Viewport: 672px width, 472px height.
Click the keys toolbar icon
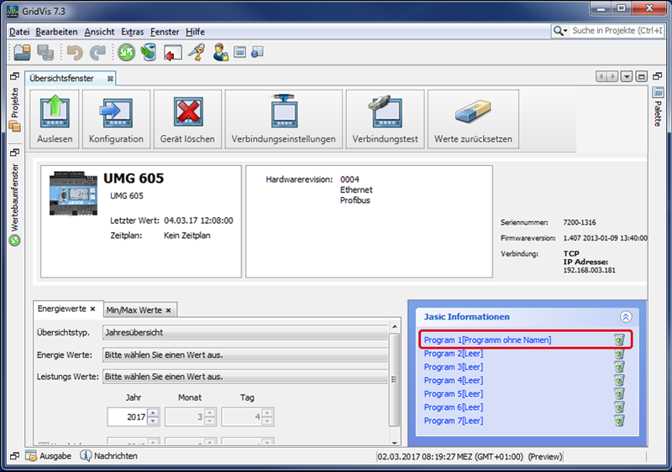[x=197, y=53]
